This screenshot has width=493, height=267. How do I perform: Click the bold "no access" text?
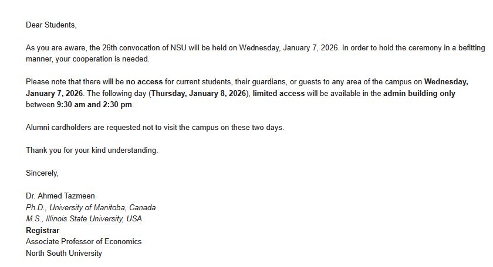(x=144, y=82)
